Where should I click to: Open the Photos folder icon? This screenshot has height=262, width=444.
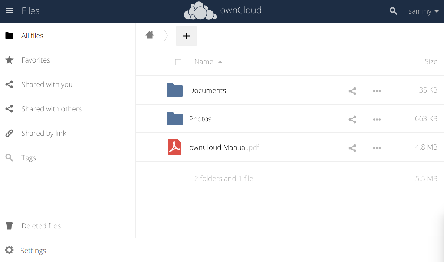[x=175, y=119]
